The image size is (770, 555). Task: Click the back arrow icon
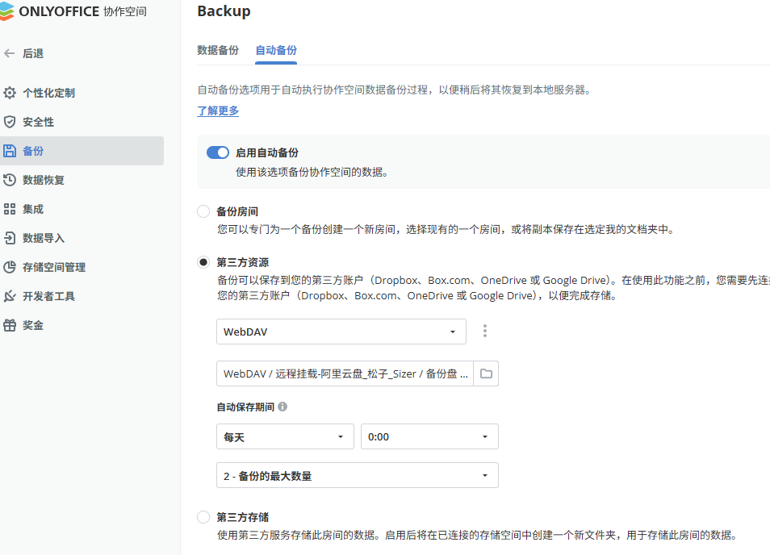tap(10, 53)
